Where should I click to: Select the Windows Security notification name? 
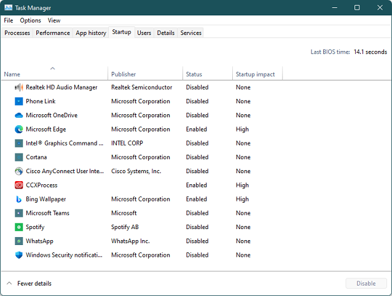point(64,255)
